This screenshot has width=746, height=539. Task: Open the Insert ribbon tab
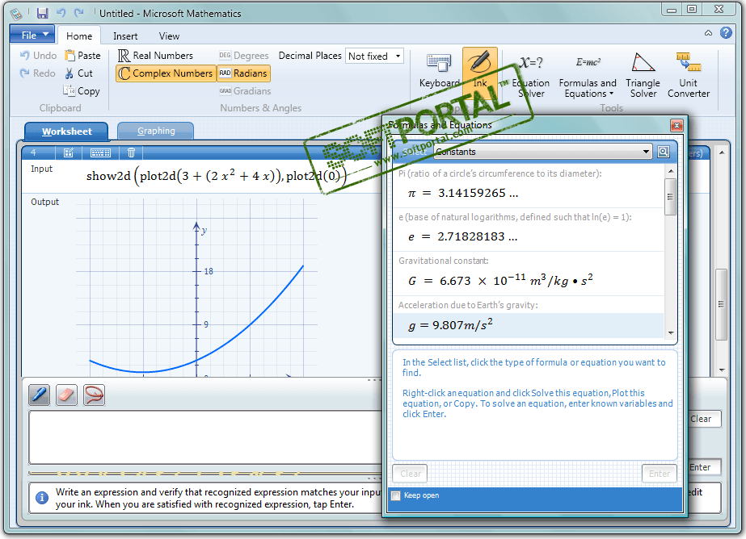pyautogui.click(x=125, y=36)
